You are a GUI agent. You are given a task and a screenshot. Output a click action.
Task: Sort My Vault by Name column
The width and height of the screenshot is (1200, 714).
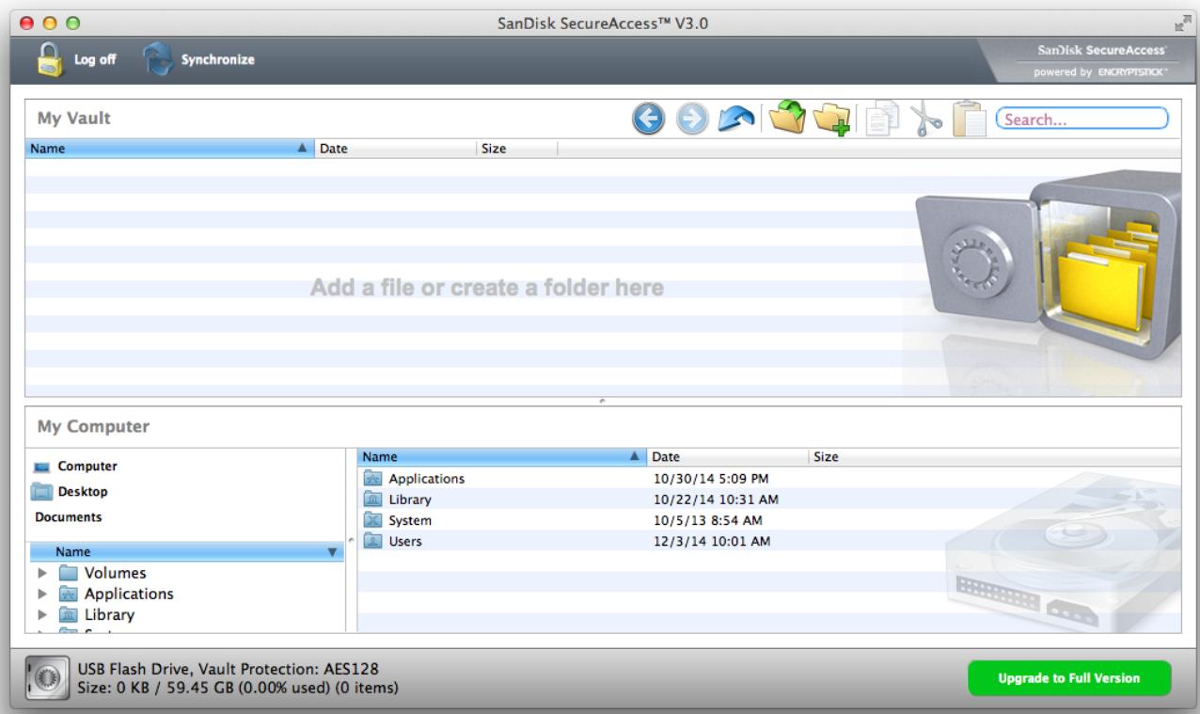[170, 149]
